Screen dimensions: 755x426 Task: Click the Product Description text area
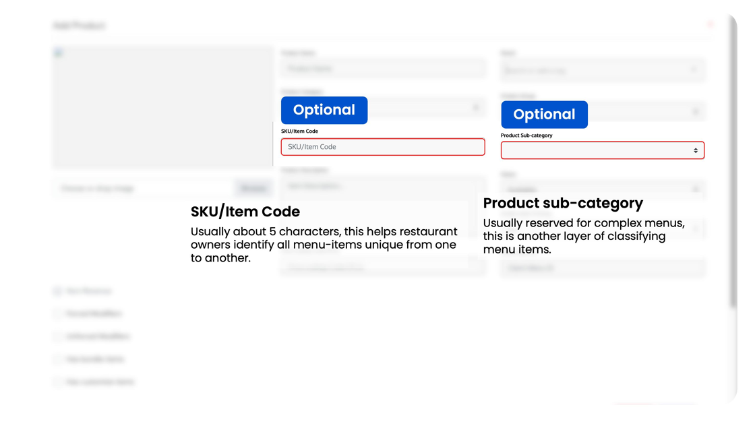383,188
